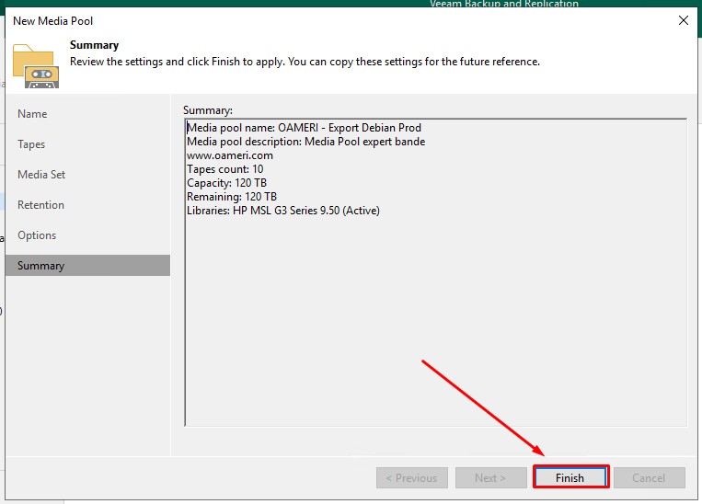Click the media pool folder-and-tape icon
This screenshot has width=702, height=504.
tap(36, 64)
